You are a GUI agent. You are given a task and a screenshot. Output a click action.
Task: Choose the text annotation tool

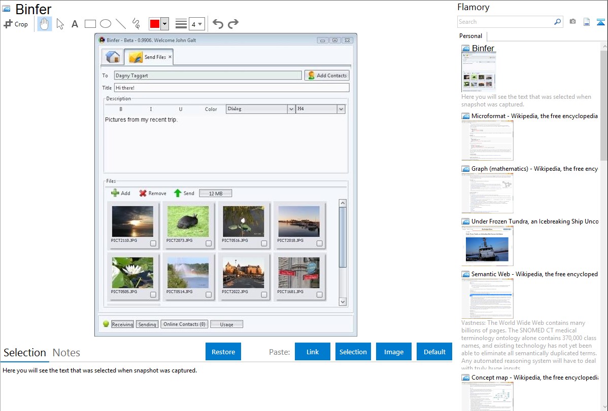[75, 24]
